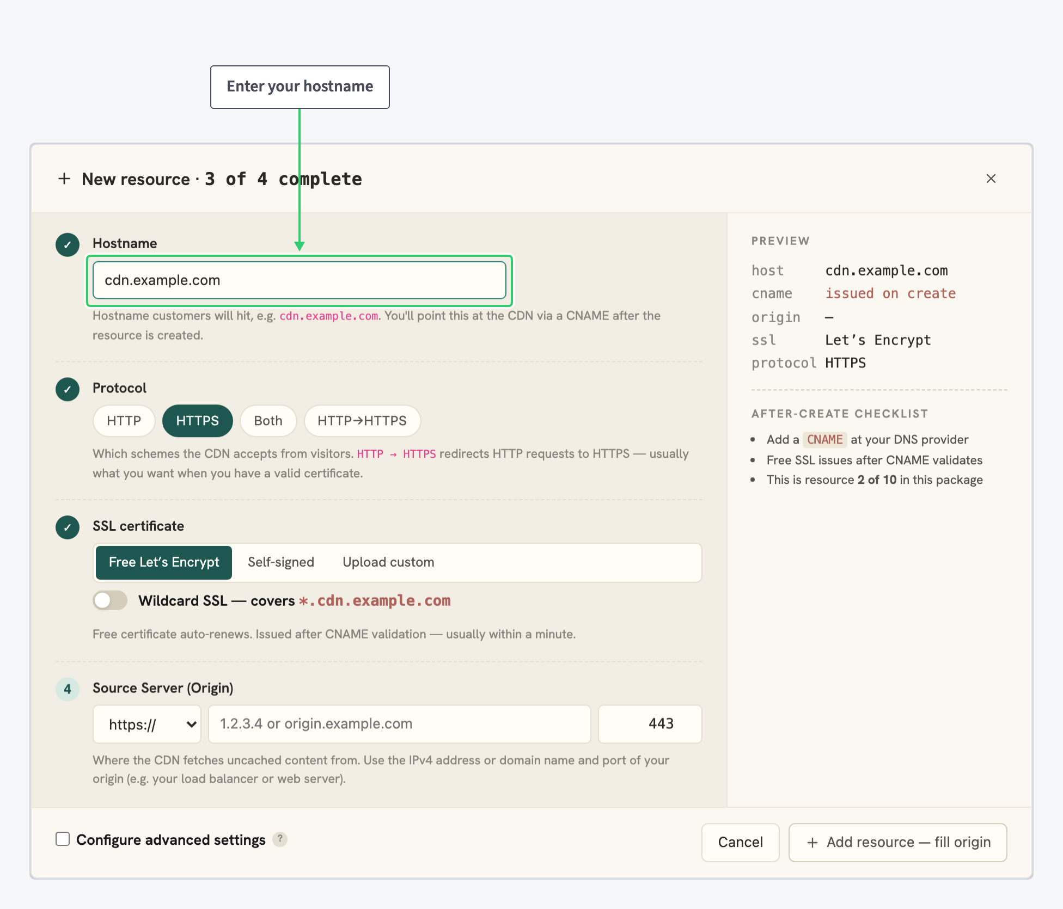Screen dimensions: 1063x909
Task: Switch to Upload custom certificate tab
Action: pyautogui.click(x=388, y=562)
